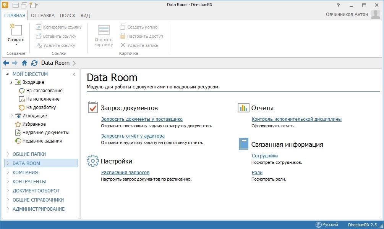
Task: Open the ДОКУМЕНТООБОРОТ module
Action: (36, 191)
